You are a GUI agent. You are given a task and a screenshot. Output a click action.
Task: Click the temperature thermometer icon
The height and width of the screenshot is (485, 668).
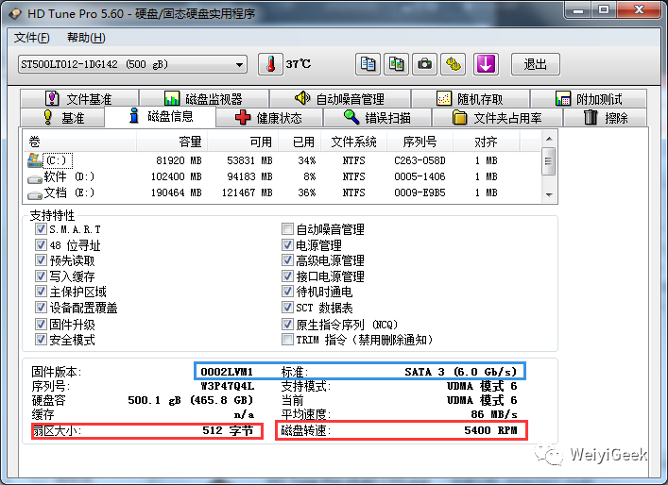point(270,64)
